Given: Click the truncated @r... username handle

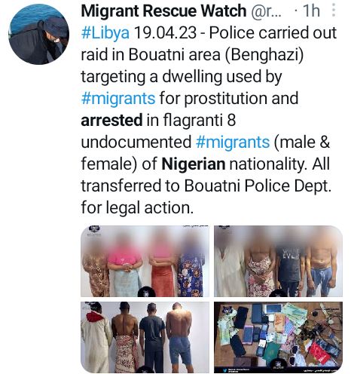Looking at the screenshot, I should (266, 11).
